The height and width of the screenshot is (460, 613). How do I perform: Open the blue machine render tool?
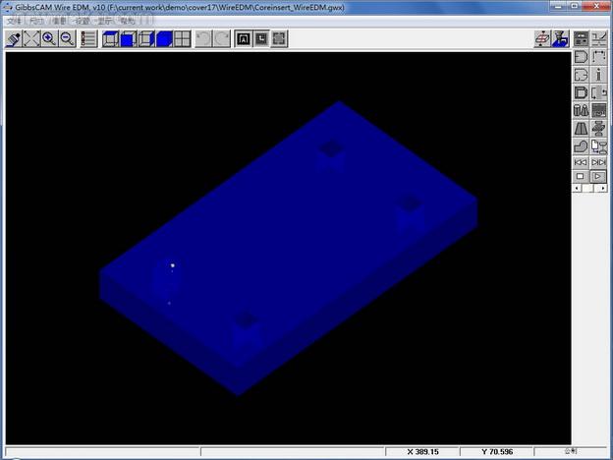(560, 38)
